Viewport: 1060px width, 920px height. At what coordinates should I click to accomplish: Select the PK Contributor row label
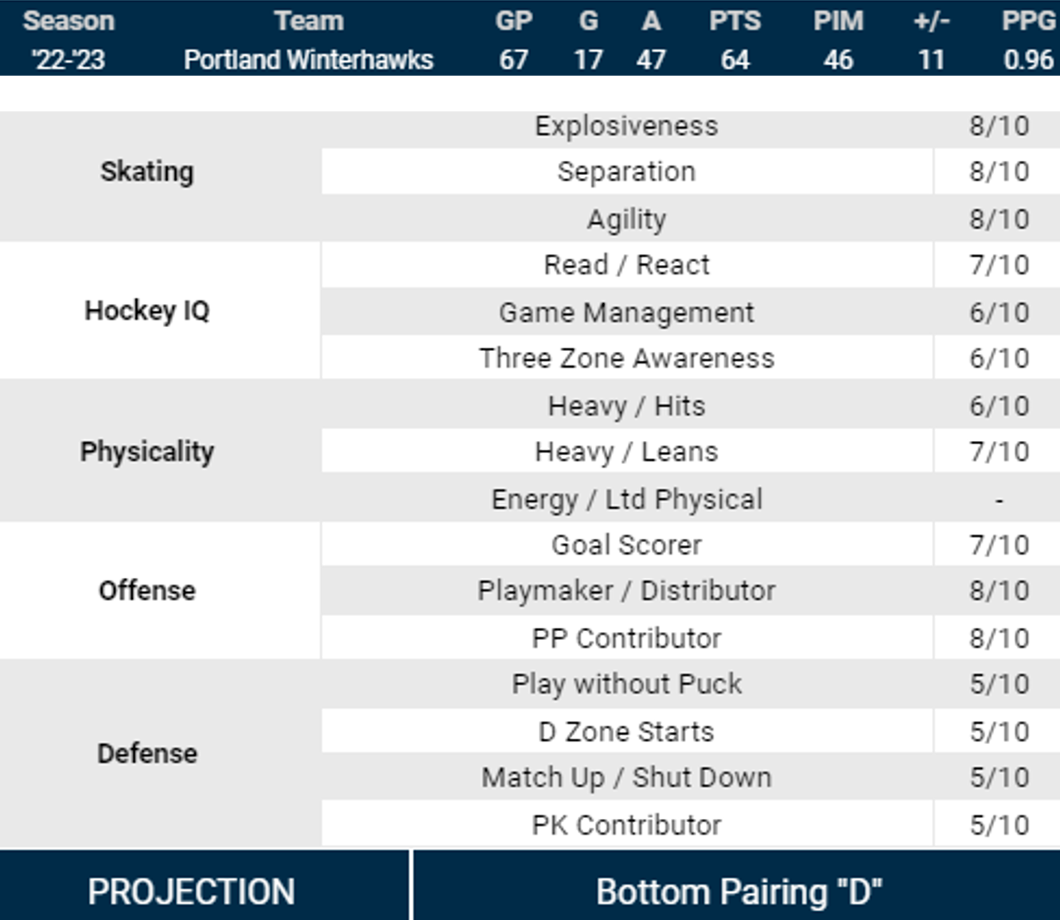click(x=626, y=825)
